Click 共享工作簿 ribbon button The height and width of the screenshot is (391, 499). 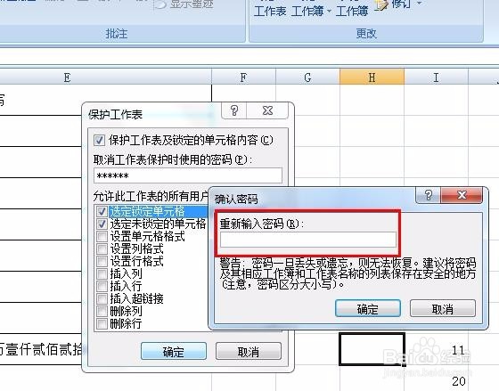point(352,9)
